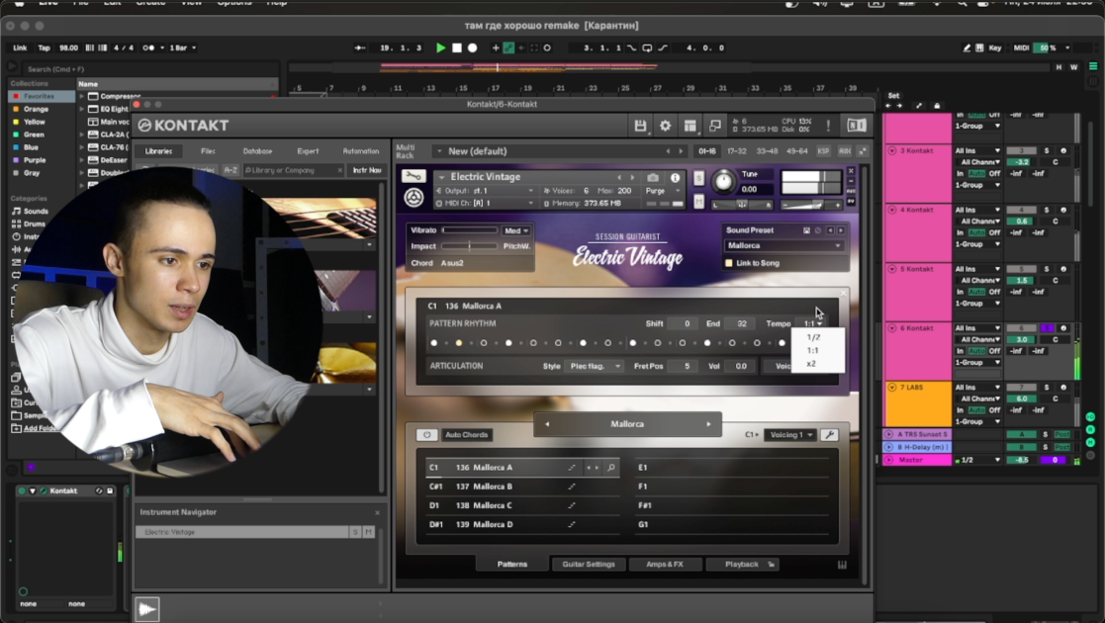This screenshot has height=623, width=1105.
Task: Click Kontakt minimized view icon
Action: tap(714, 126)
